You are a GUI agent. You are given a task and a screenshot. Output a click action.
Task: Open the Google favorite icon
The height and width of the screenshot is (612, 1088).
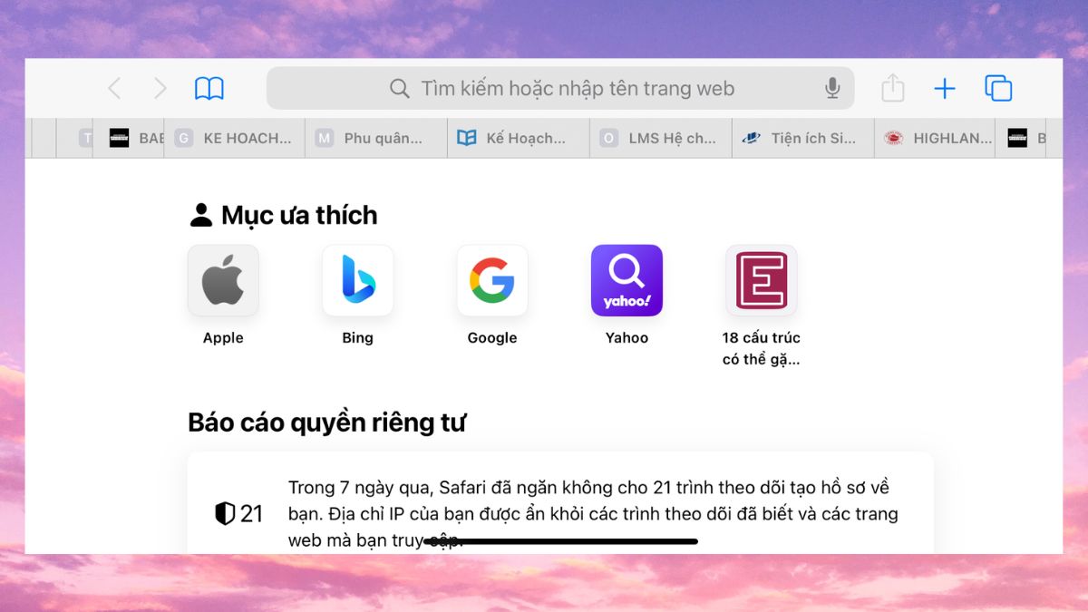click(492, 280)
